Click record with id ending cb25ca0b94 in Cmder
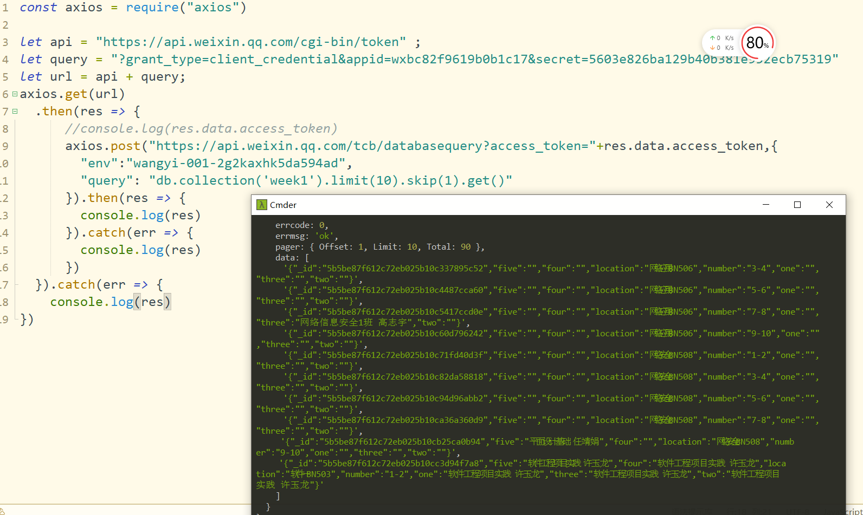Image resolution: width=863 pixels, height=515 pixels. pyautogui.click(x=525, y=447)
